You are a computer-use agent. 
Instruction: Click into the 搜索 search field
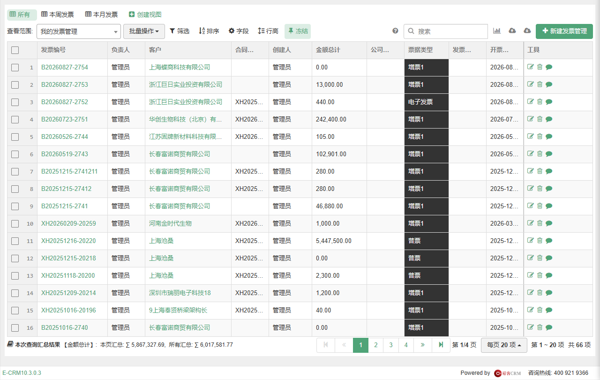(x=446, y=31)
